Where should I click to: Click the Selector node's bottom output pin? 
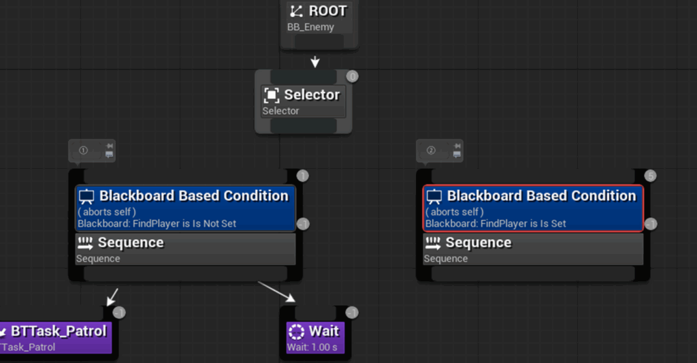click(303, 126)
